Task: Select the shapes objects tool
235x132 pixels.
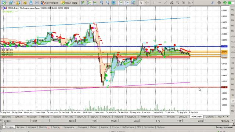Action: [x=189, y=3]
